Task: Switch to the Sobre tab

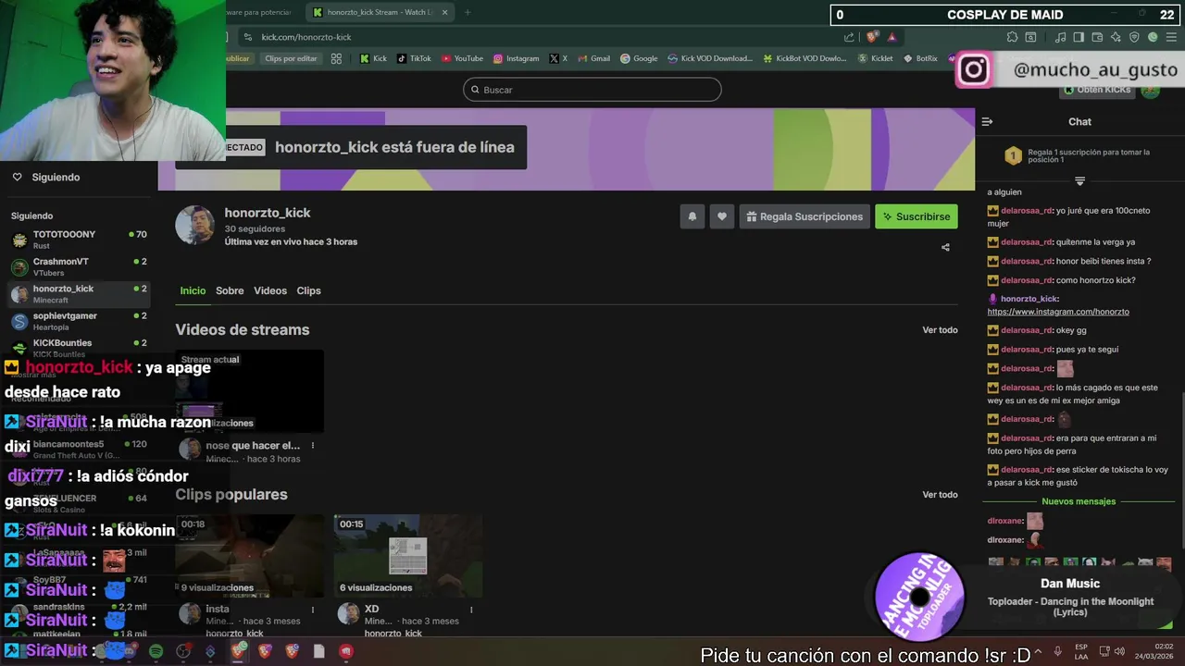Action: pyautogui.click(x=230, y=290)
